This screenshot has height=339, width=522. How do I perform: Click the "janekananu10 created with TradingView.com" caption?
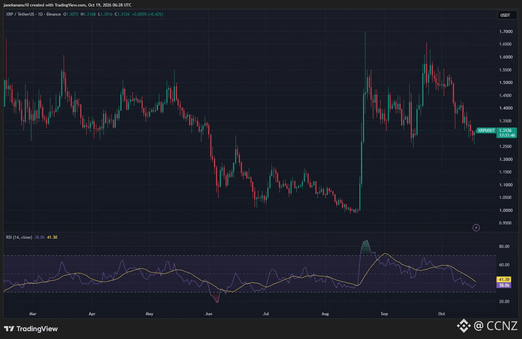click(45, 5)
